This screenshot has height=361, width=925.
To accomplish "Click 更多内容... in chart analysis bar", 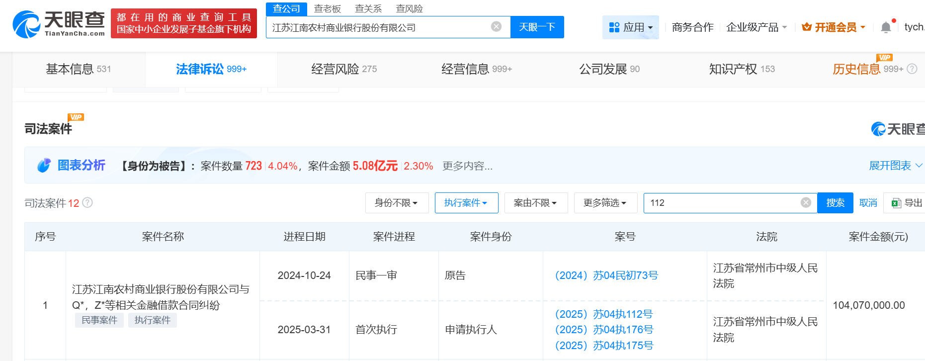I will coord(467,166).
